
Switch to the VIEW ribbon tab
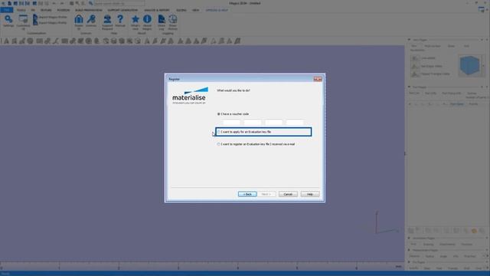pos(196,10)
